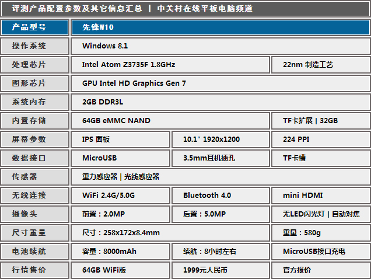The width and height of the screenshot is (371, 279).
Task: Select the 无线连接 row label
Action: coord(35,196)
